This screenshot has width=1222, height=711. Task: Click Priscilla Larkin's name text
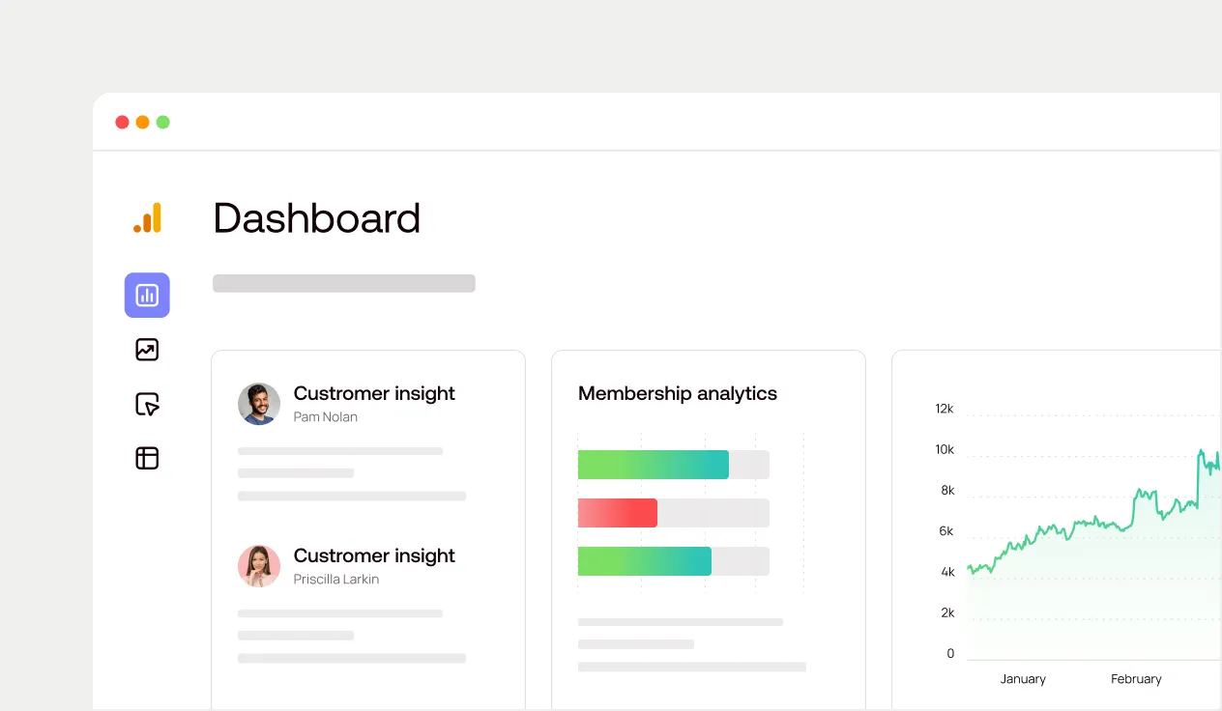(x=335, y=579)
